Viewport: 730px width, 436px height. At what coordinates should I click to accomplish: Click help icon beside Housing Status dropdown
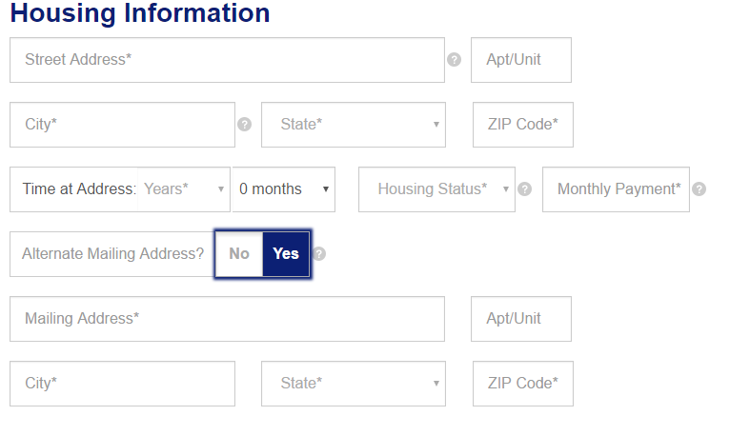point(523,189)
